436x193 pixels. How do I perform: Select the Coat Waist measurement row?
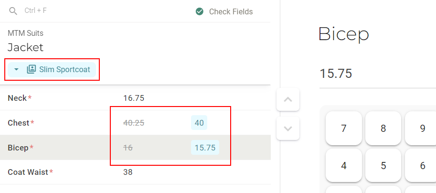135,172
